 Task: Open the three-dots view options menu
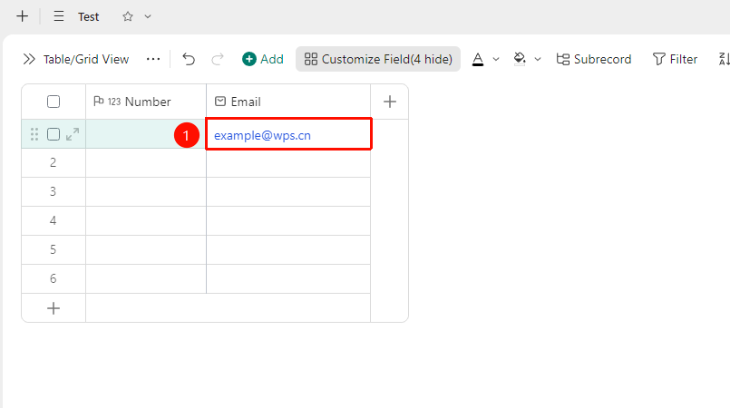[153, 59]
